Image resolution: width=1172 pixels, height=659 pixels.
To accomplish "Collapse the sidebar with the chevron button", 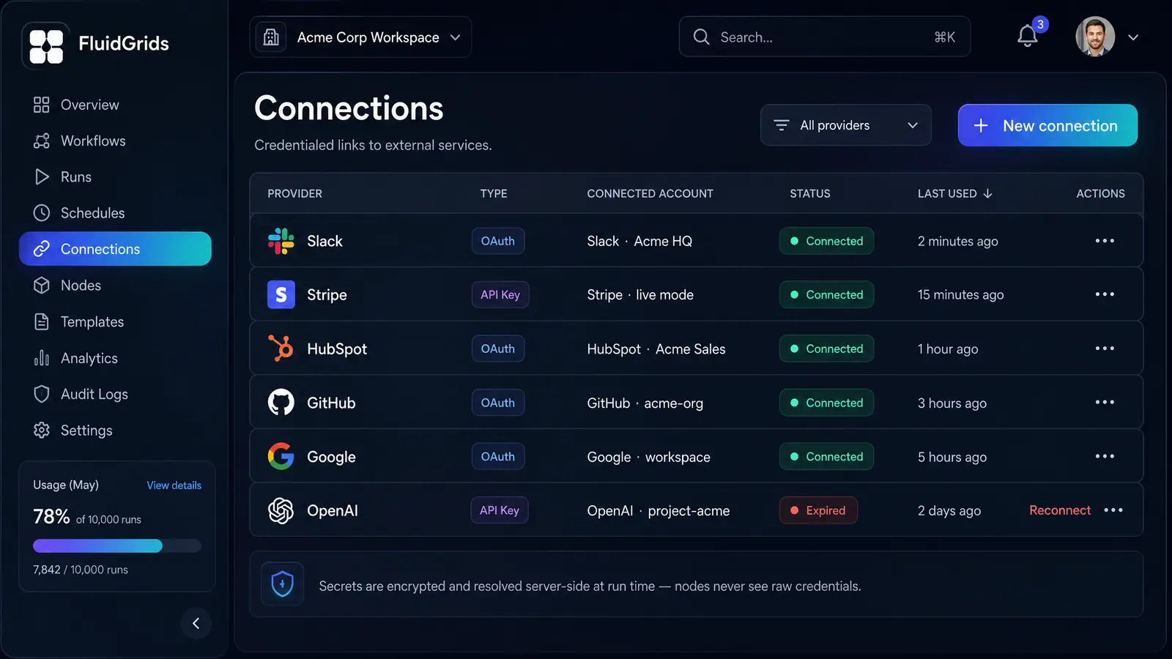I will (x=196, y=623).
